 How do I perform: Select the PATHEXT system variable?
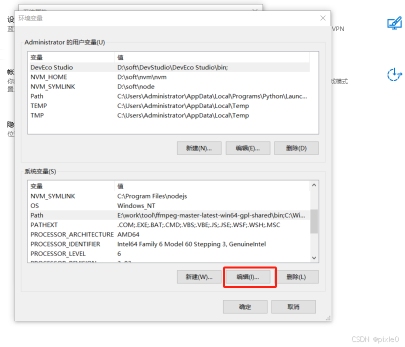pos(169,225)
